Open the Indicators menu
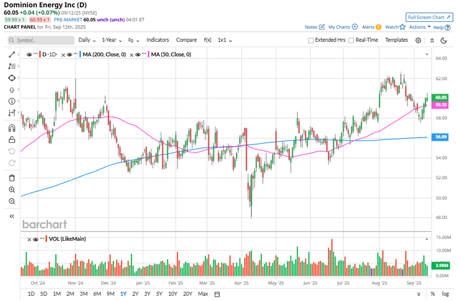The width and height of the screenshot is (459, 301). coord(158,40)
